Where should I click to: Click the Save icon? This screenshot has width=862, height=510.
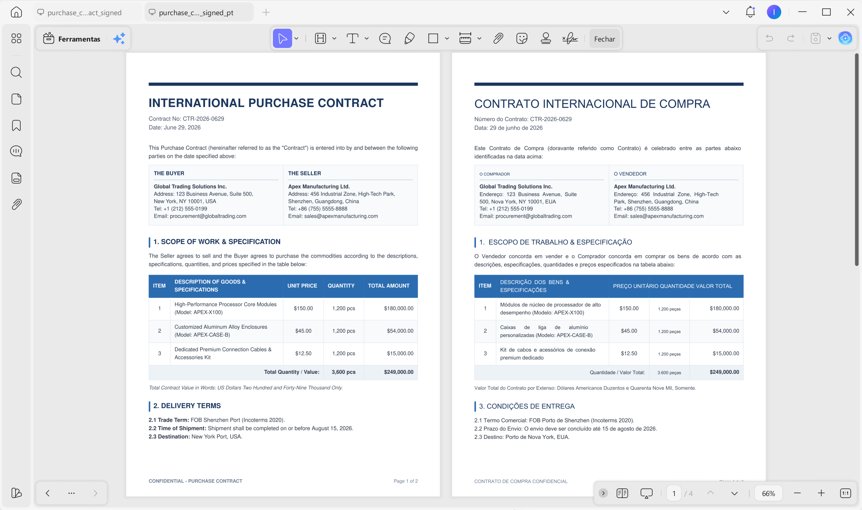coord(816,38)
